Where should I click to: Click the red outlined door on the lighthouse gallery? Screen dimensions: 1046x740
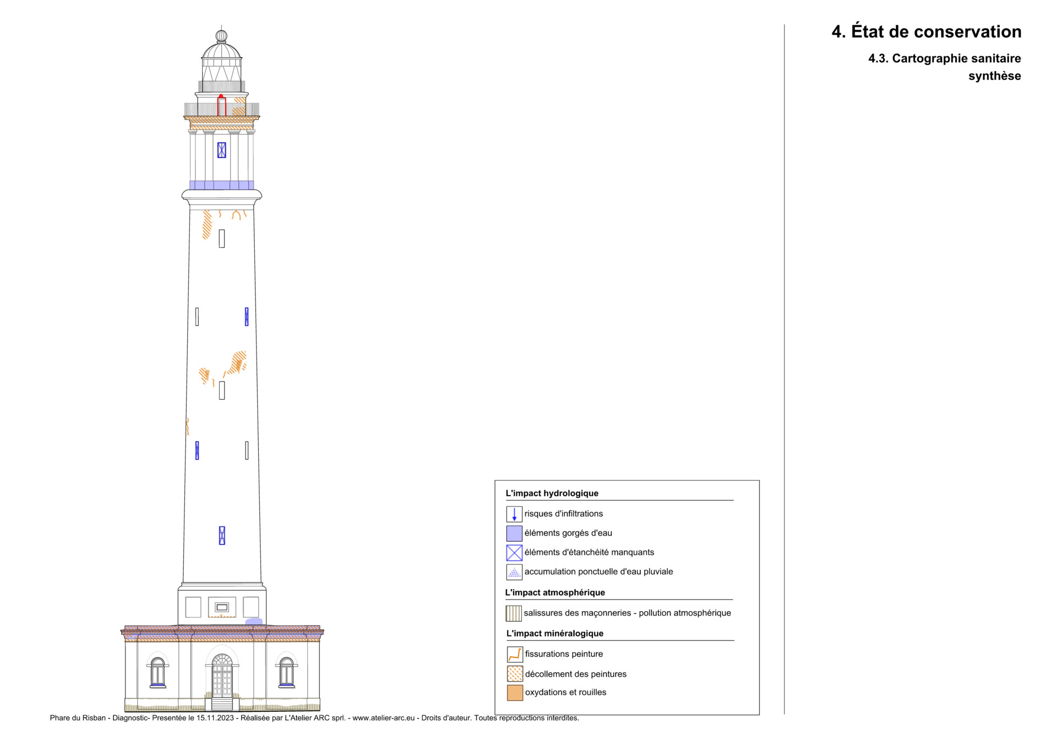(x=221, y=106)
